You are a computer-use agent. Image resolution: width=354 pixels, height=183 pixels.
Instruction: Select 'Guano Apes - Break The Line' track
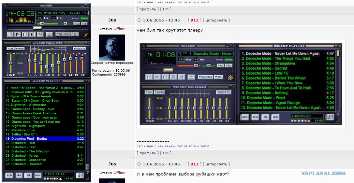click(45, 113)
